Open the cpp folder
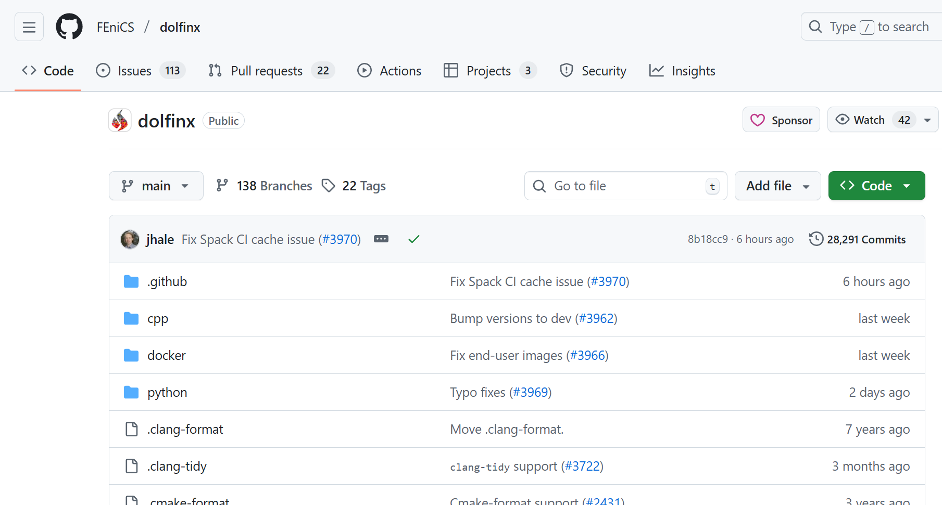The width and height of the screenshot is (942, 505). (158, 319)
